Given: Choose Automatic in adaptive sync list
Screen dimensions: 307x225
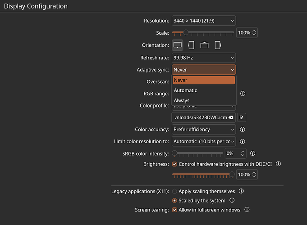Looking at the screenshot, I should (x=204, y=90).
